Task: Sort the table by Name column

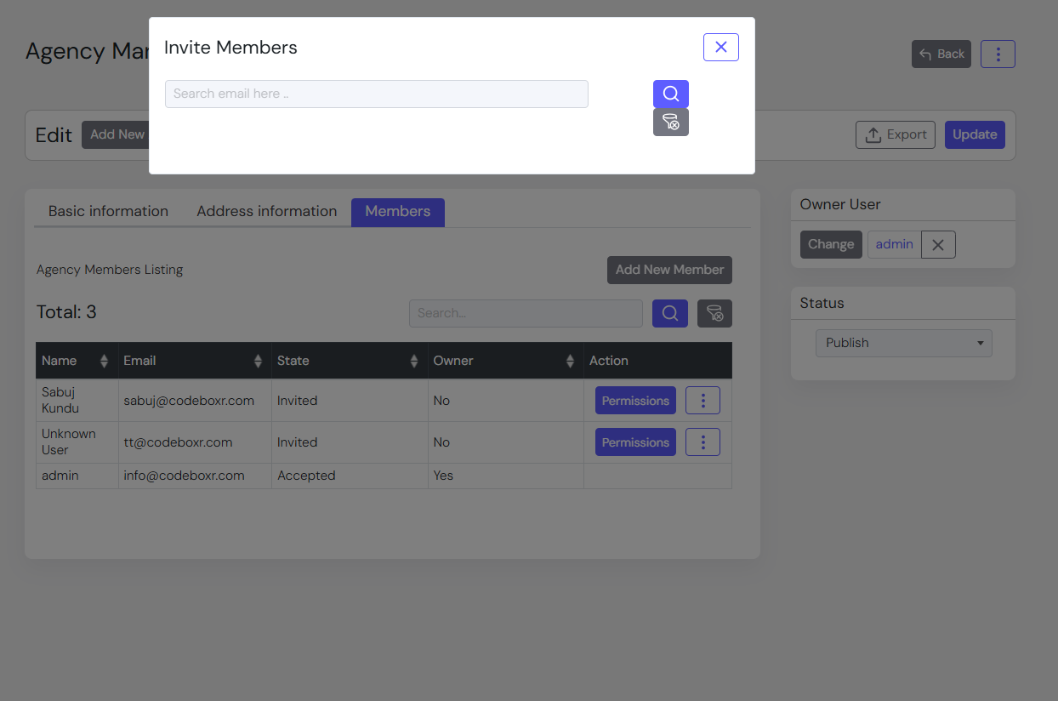Action: 104,362
